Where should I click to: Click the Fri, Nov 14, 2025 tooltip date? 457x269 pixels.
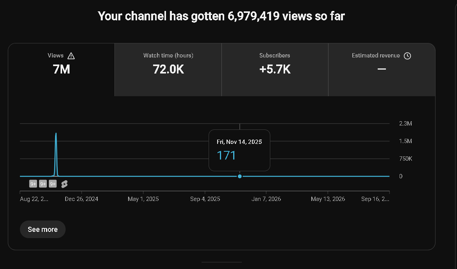click(239, 142)
